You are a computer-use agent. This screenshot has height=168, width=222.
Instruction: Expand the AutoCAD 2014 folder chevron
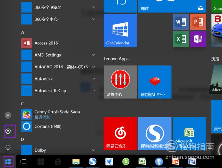point(94,67)
